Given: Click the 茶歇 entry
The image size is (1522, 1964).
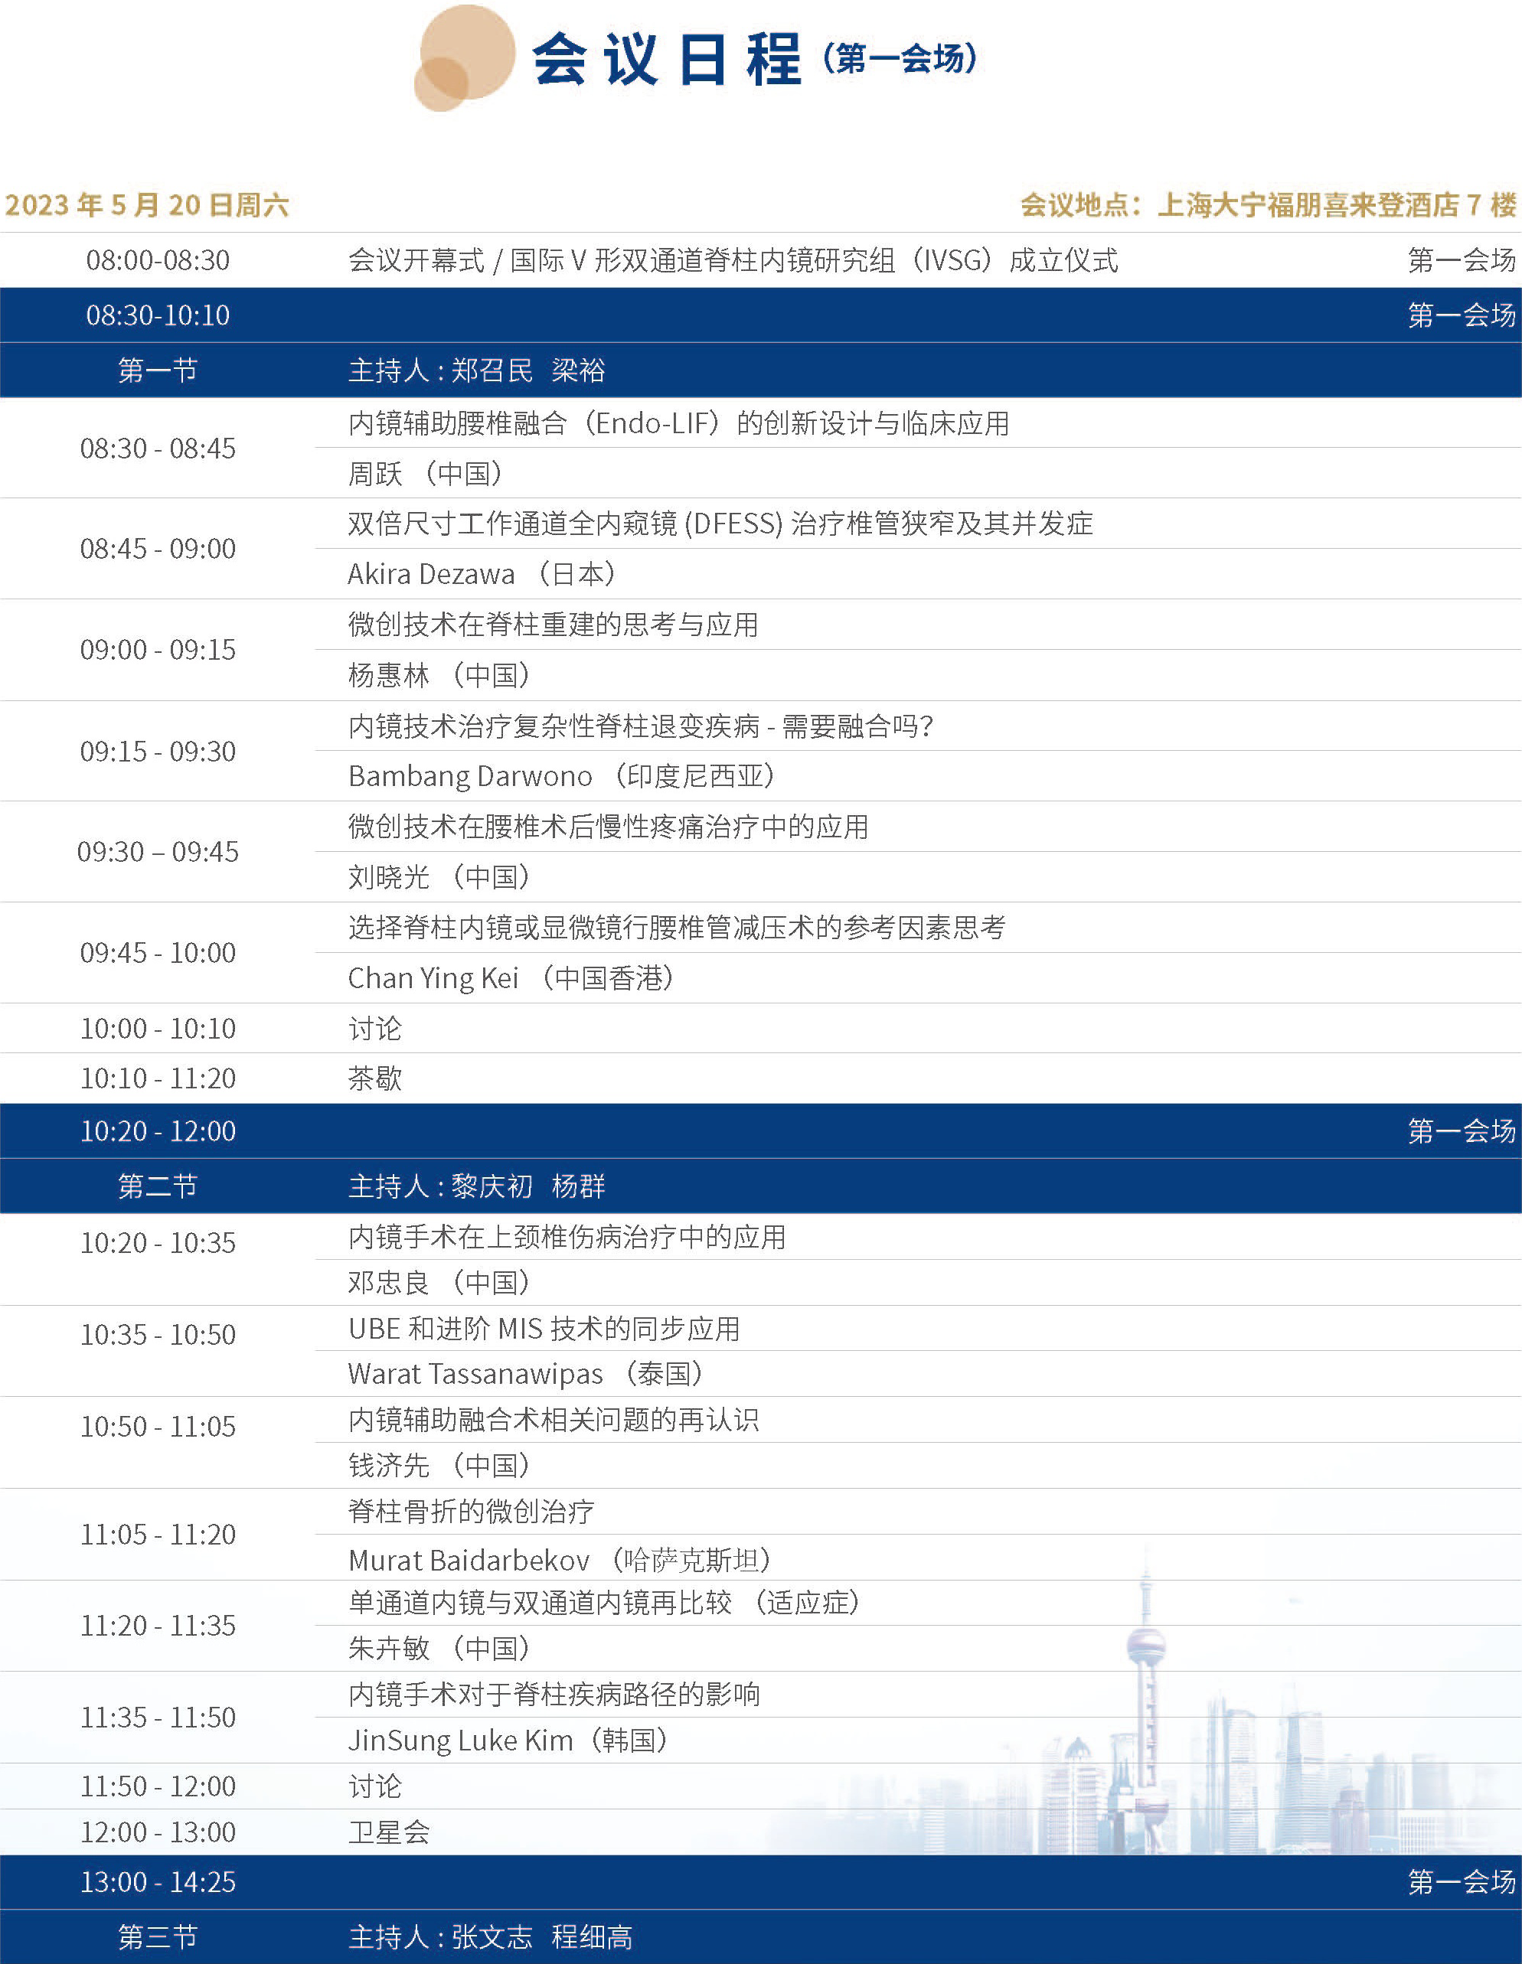Looking at the screenshot, I should point(375,1078).
